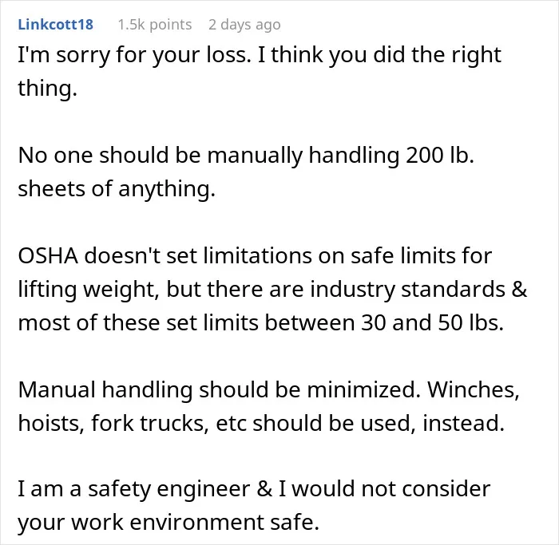Open the Linkcott18 user profile
Viewport: 559px width, 545px height.
[56, 25]
